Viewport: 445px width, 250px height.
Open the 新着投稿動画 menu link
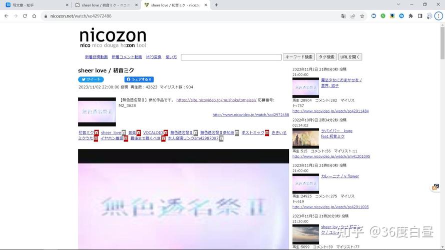(x=96, y=57)
